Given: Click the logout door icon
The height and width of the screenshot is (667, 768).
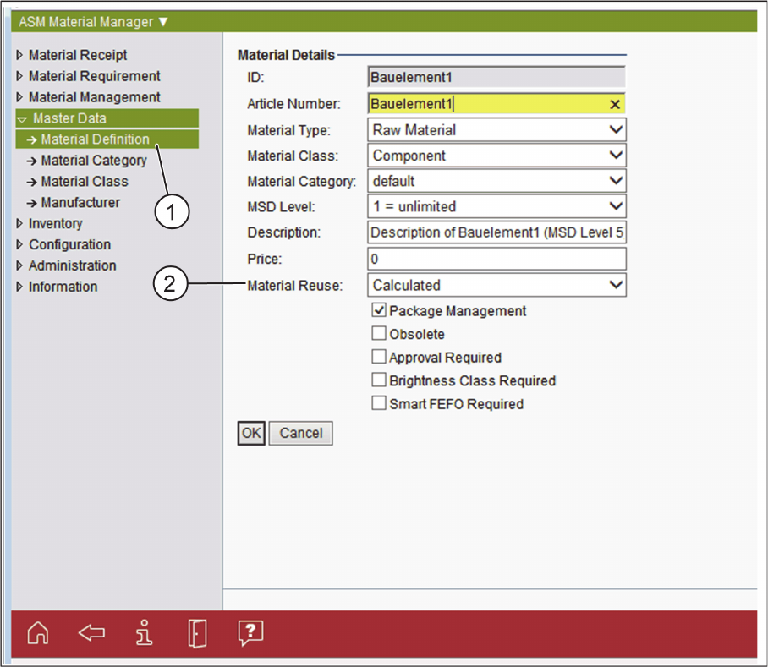Looking at the screenshot, I should click(x=197, y=633).
